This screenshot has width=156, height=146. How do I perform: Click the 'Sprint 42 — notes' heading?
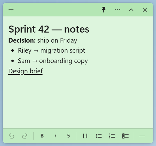pyautogui.click(x=49, y=30)
